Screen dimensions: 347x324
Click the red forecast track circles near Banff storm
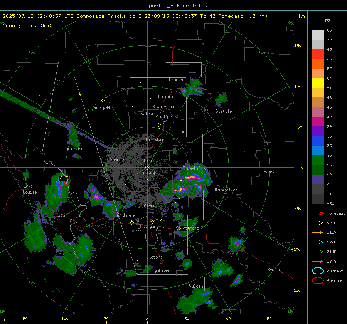point(65,185)
